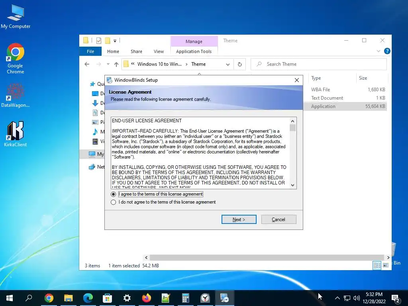Open Calculator from the taskbar
408x306 pixels.
point(186,298)
